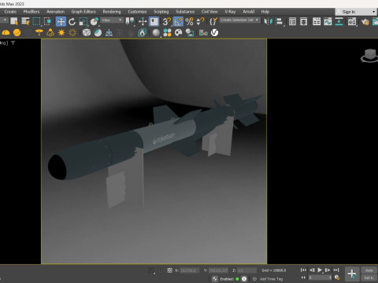This screenshot has height=283, width=378.
Task: Click the Align tool icon
Action: click(x=279, y=21)
